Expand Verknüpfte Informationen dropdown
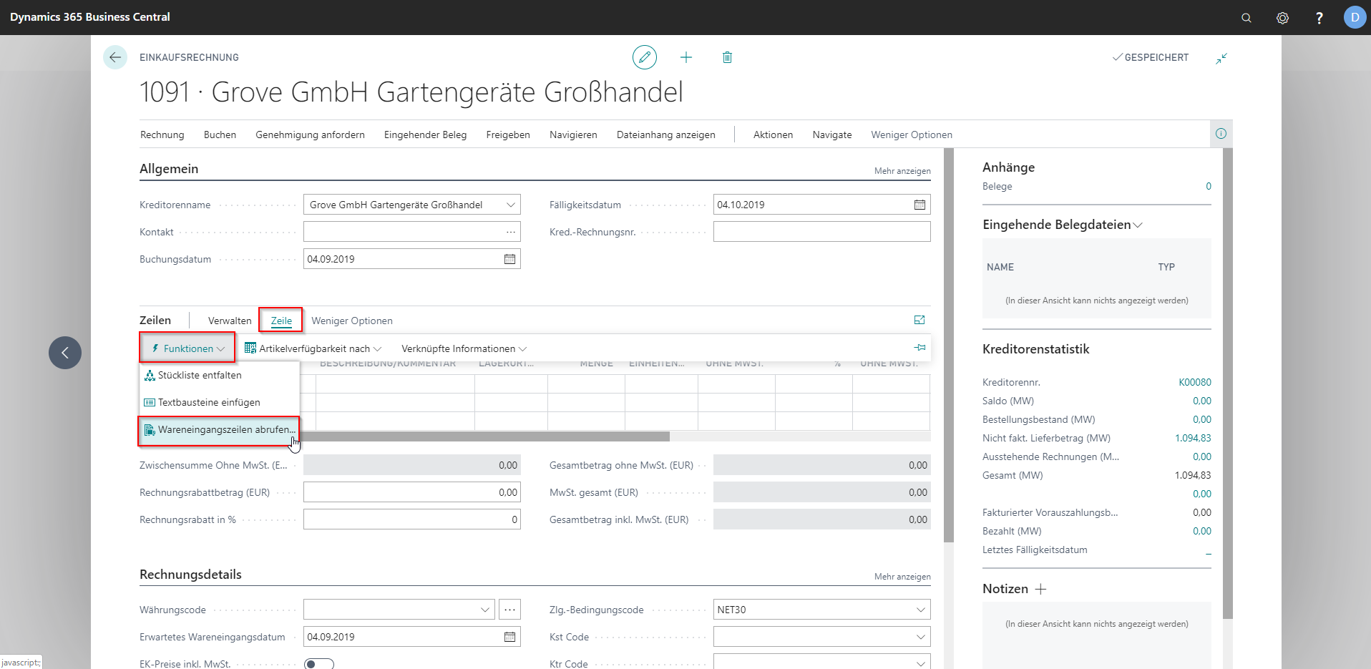The width and height of the screenshot is (1371, 669). pyautogui.click(x=464, y=348)
